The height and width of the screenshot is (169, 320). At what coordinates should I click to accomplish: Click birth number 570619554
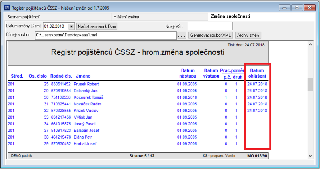pos(61,91)
